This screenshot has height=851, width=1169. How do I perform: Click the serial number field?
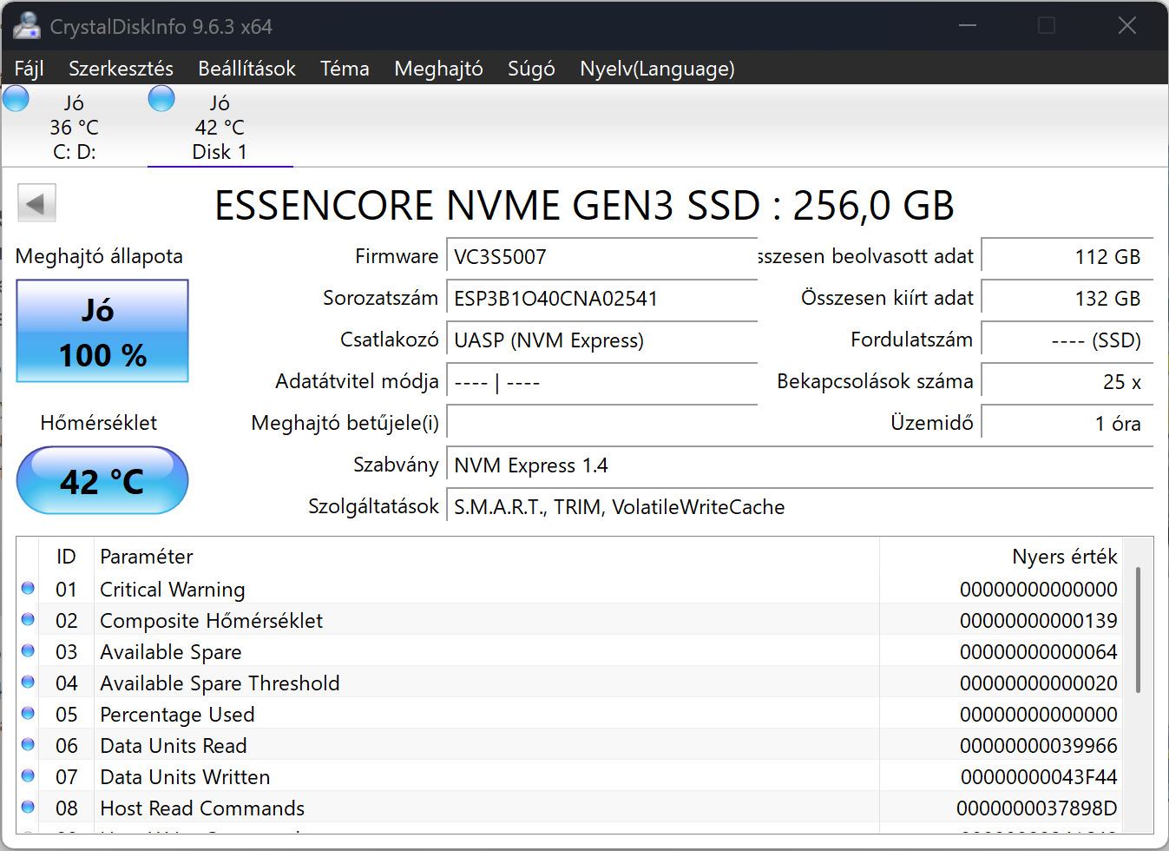point(601,299)
